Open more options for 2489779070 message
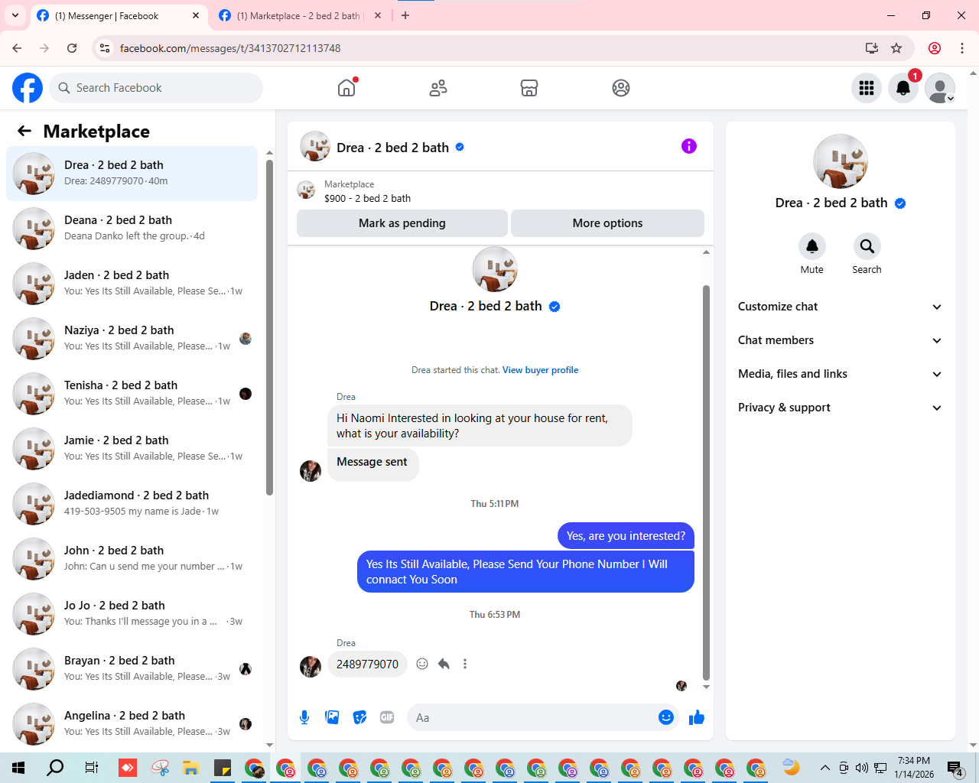Viewport: 979px width, 783px height. 465,664
